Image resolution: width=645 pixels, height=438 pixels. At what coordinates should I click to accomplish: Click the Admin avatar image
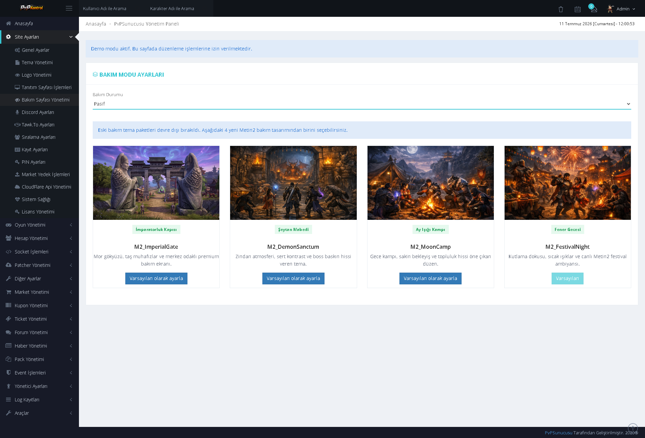pos(610,9)
